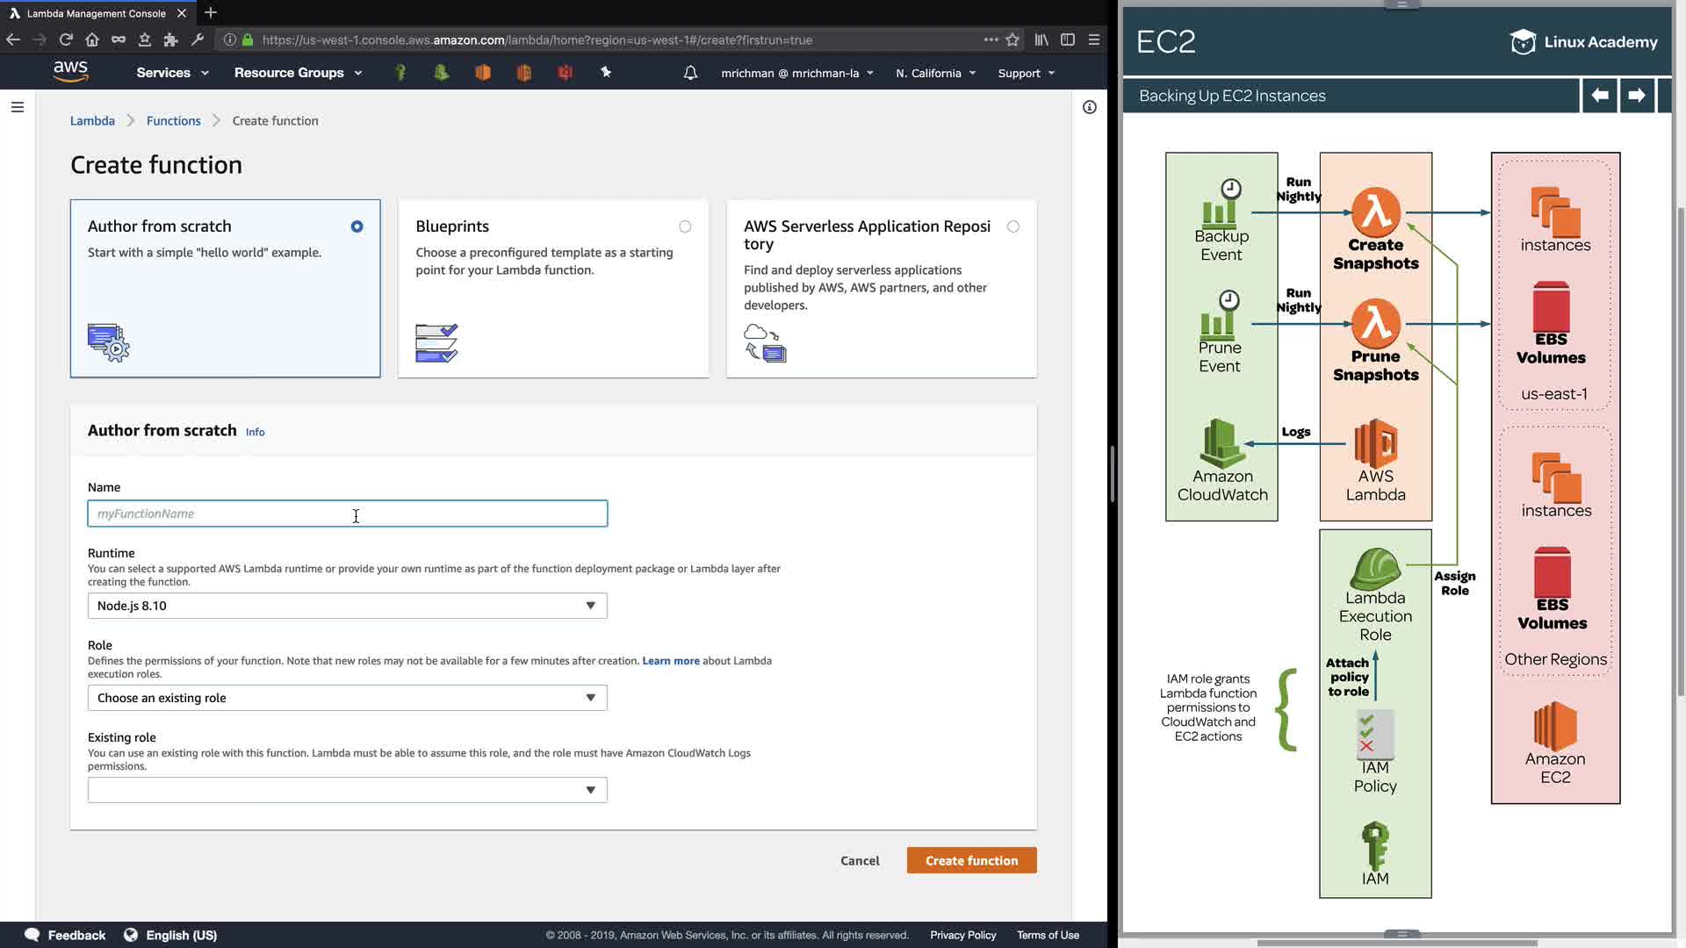Choose the AWS Serverless Application Repository option
Image resolution: width=1686 pixels, height=948 pixels.
[1013, 226]
